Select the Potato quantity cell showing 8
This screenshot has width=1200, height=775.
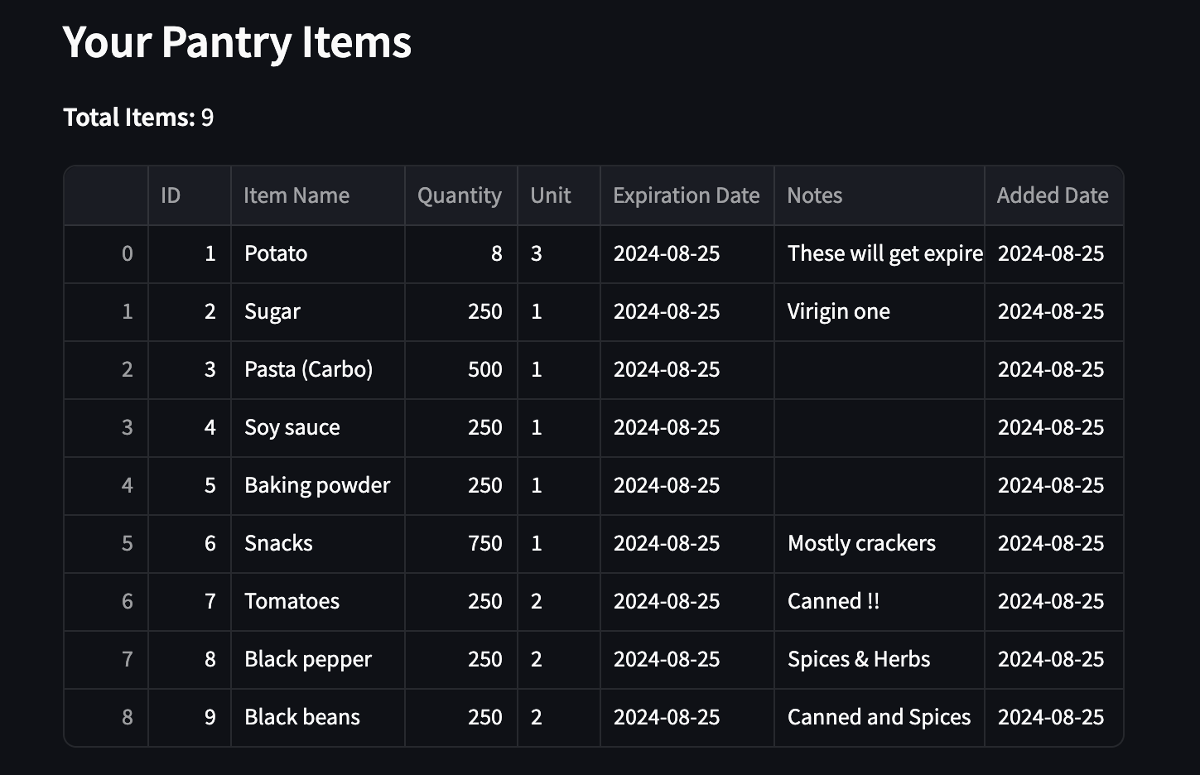[496, 253]
